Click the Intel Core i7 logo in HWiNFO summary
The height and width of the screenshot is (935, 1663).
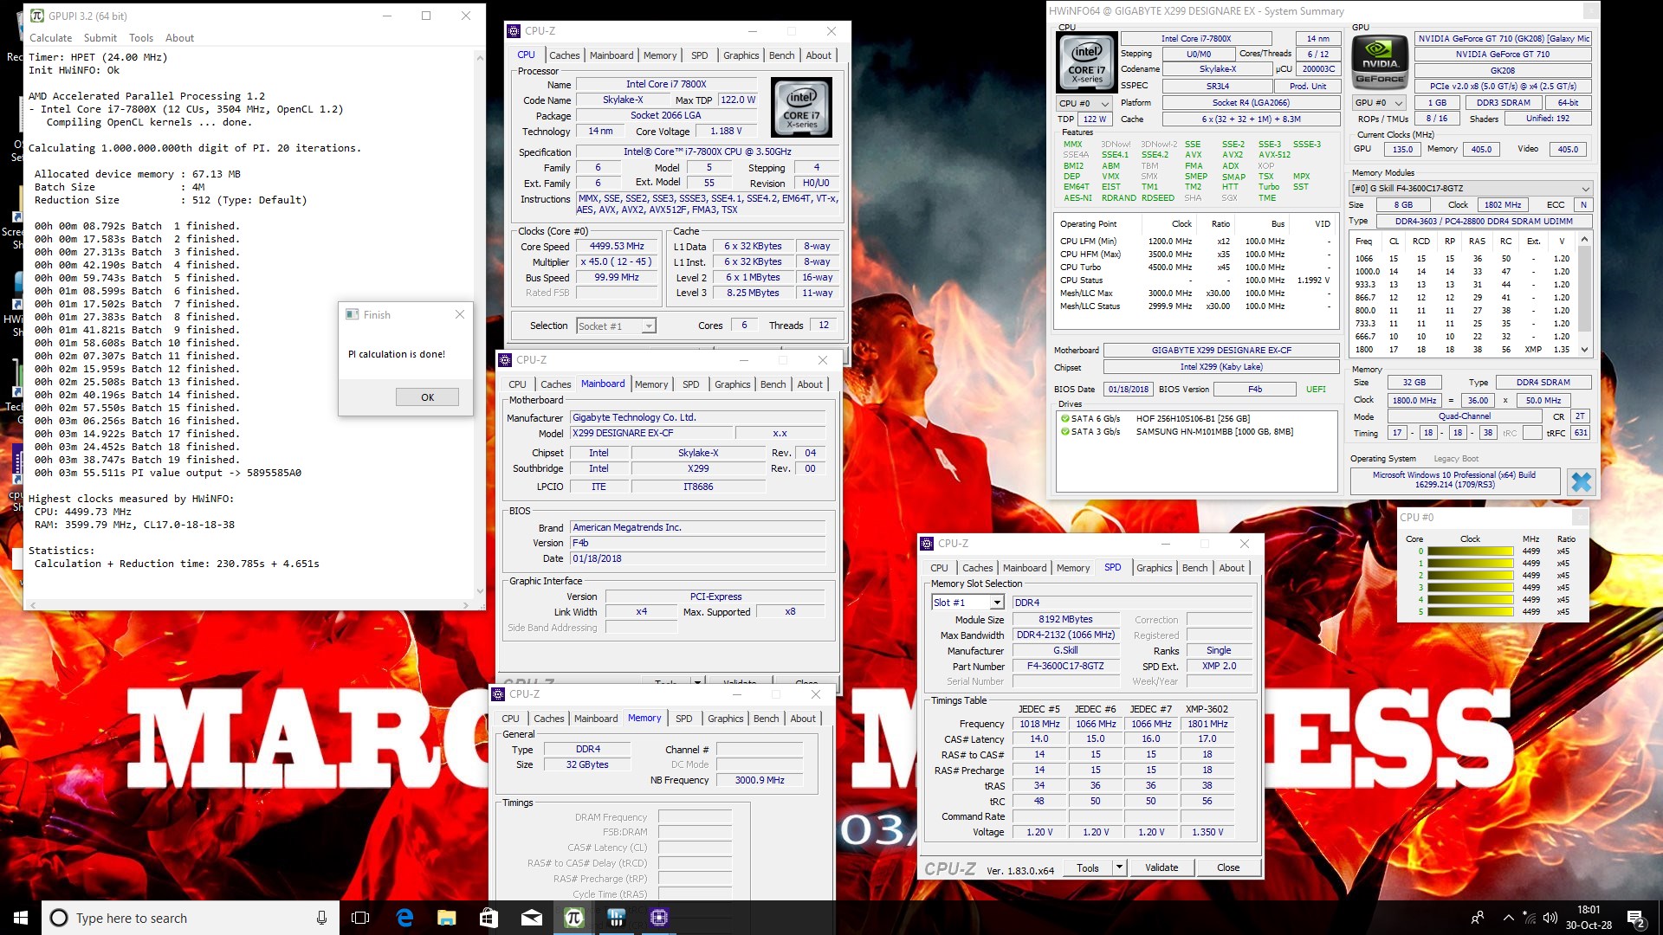click(x=1086, y=63)
